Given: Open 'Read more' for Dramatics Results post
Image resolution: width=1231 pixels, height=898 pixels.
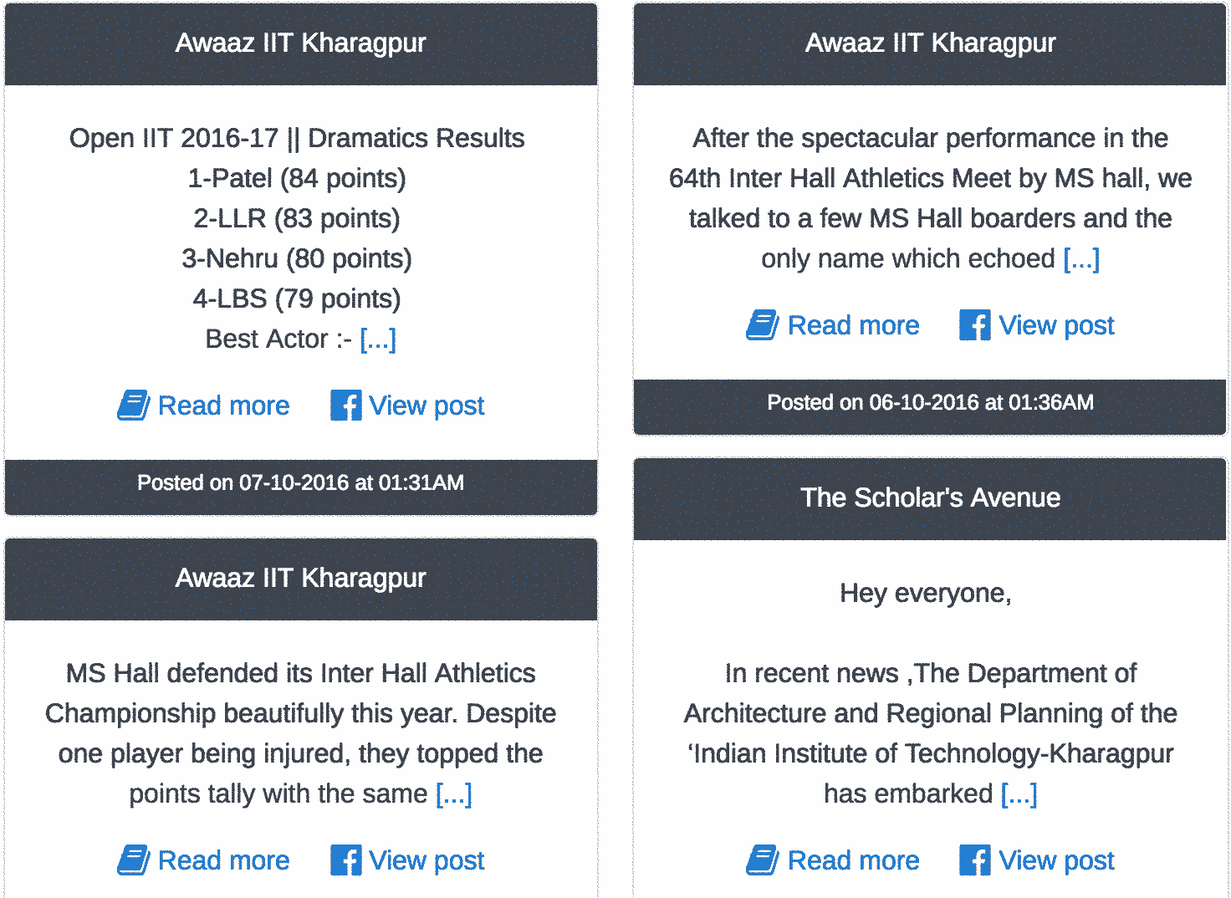Looking at the screenshot, I should pyautogui.click(x=223, y=406).
